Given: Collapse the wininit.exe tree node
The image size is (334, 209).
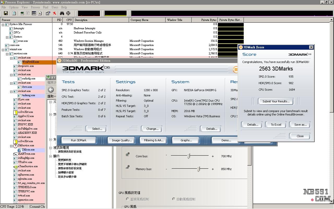Looking at the screenshot, I should 3,49.
